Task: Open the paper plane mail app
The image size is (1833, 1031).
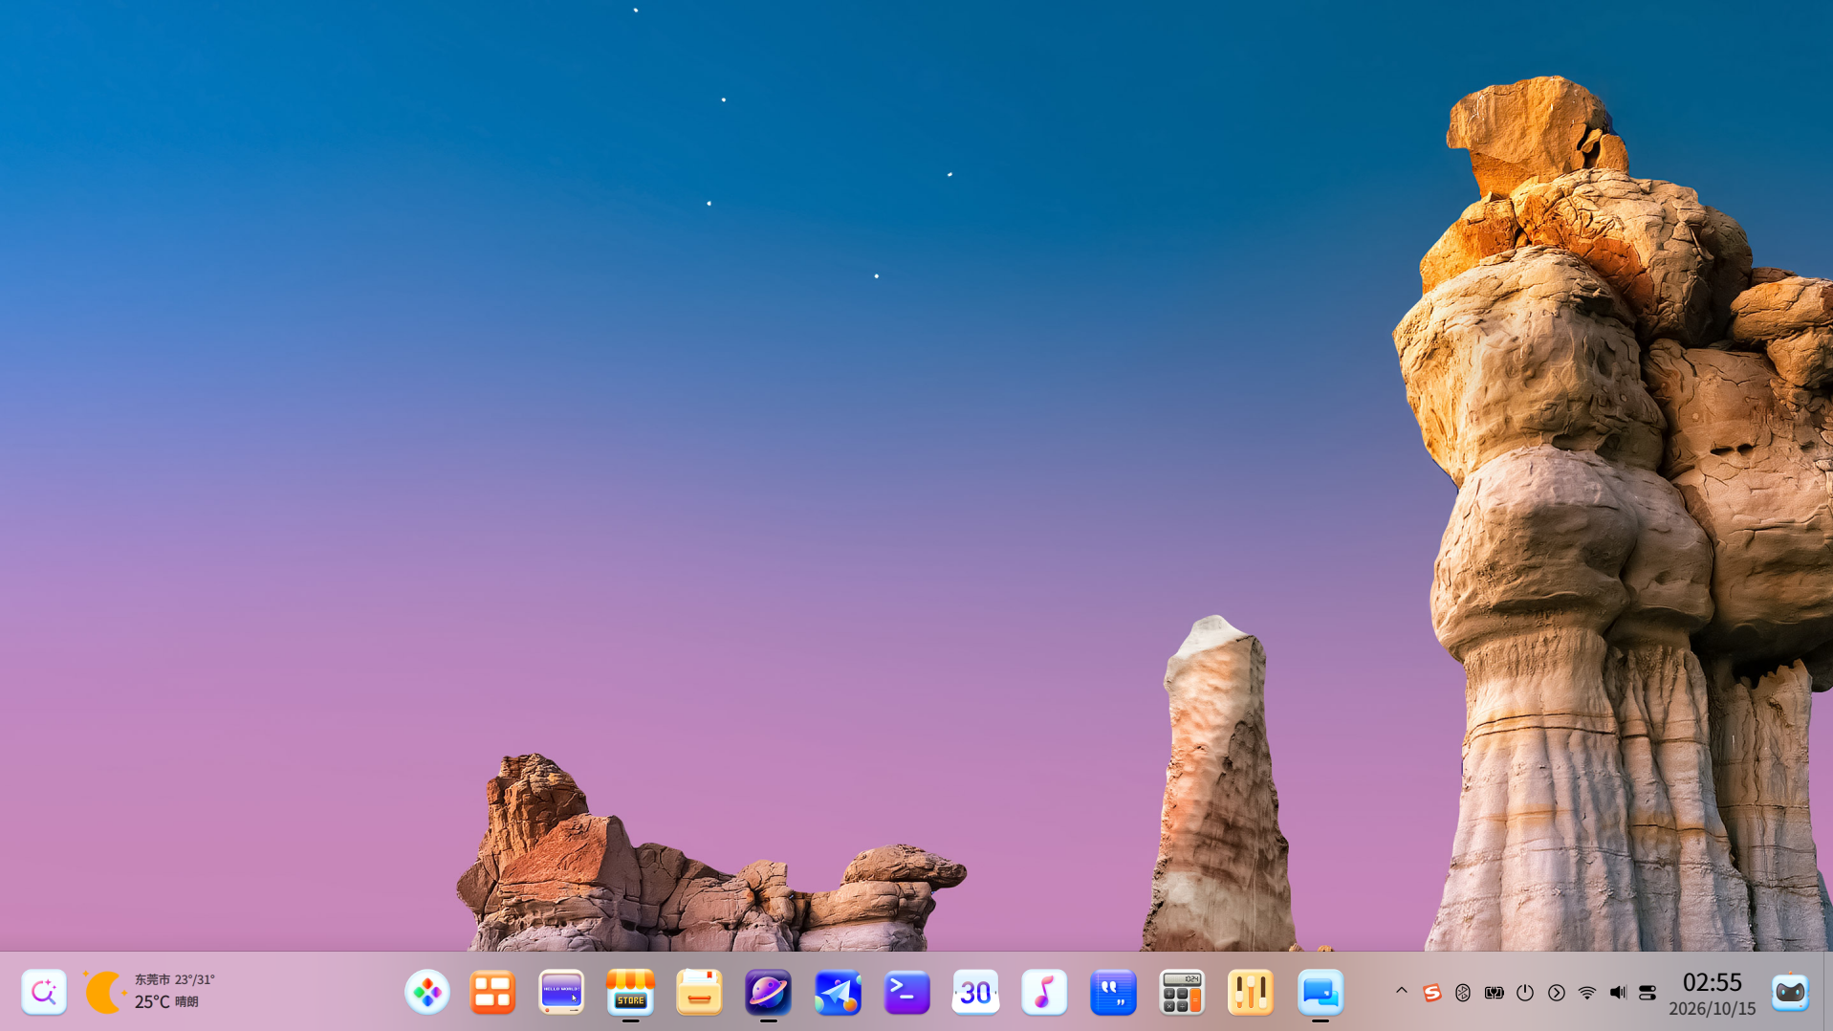Action: (x=838, y=992)
